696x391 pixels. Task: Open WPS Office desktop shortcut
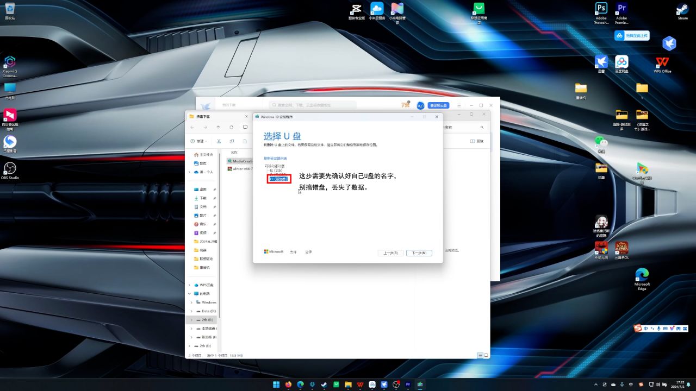(x=662, y=64)
